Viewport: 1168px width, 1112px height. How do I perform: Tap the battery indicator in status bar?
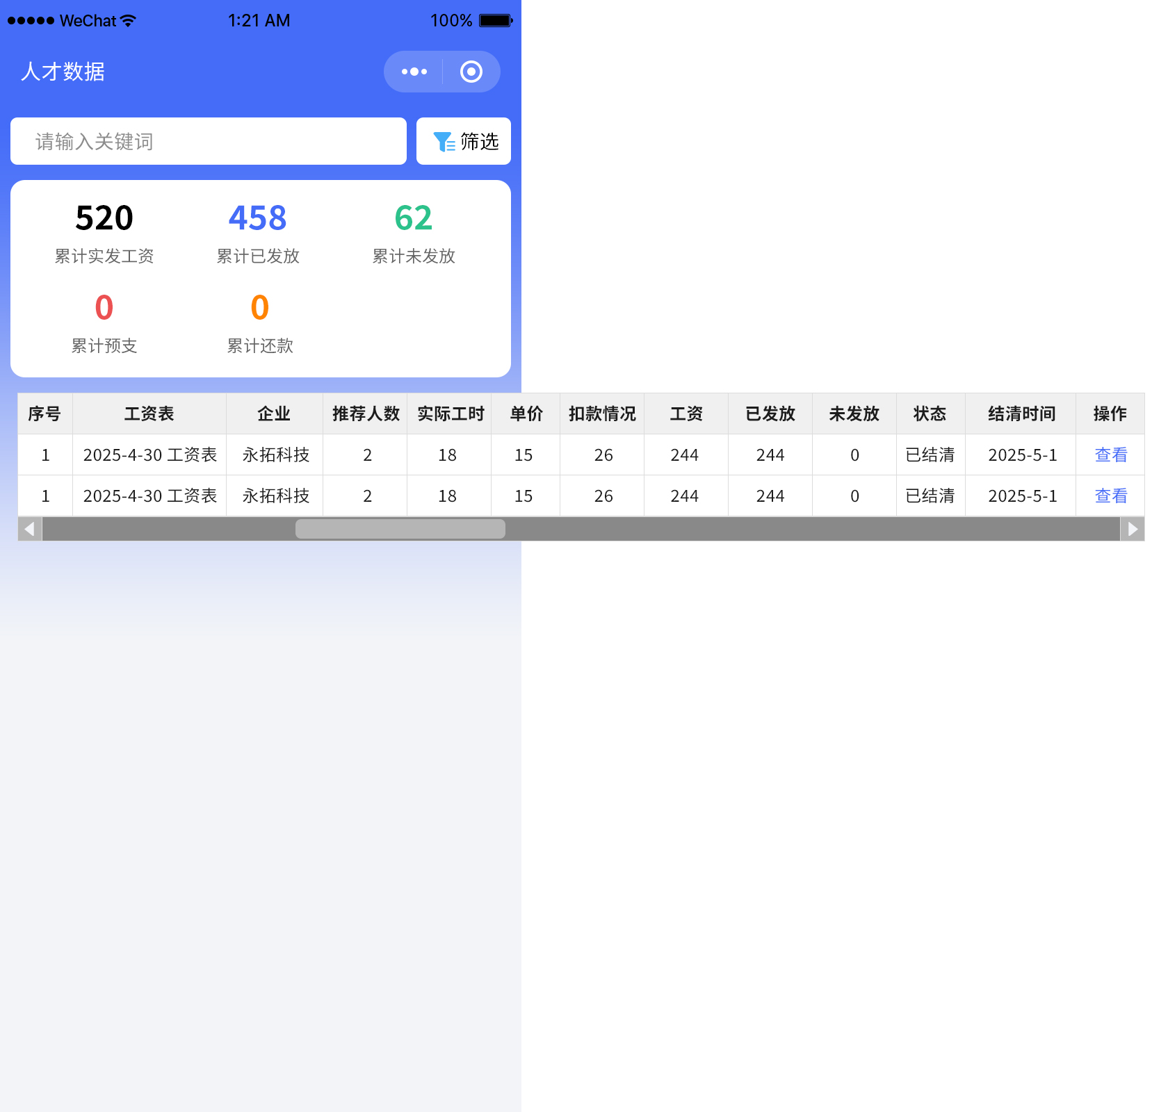(496, 21)
